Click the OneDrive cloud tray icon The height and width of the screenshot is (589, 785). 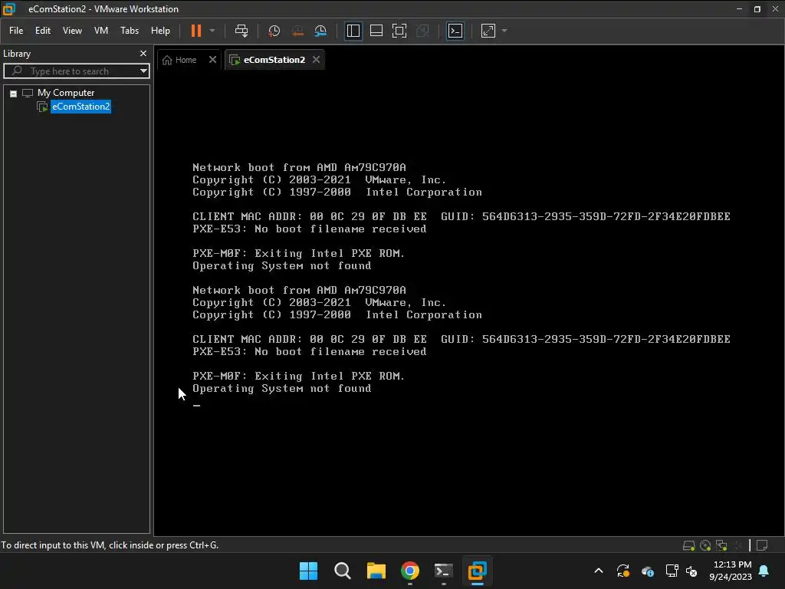point(647,571)
